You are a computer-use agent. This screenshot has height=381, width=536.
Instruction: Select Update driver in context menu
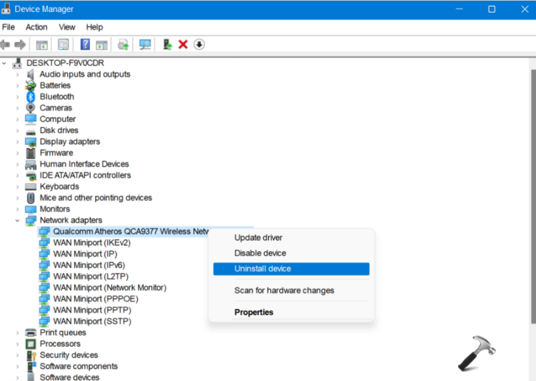[258, 238]
